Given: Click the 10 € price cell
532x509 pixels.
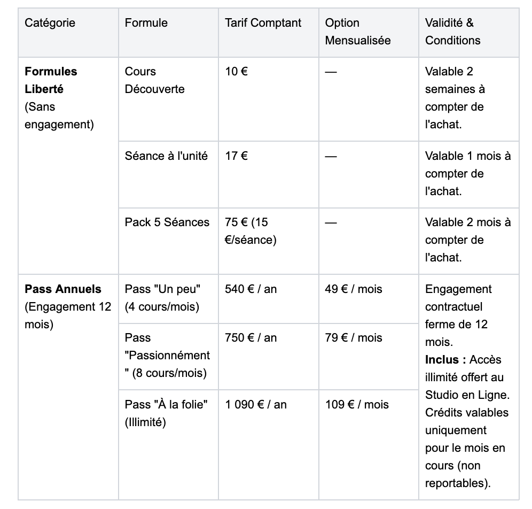Looking at the screenshot, I should [268, 99].
